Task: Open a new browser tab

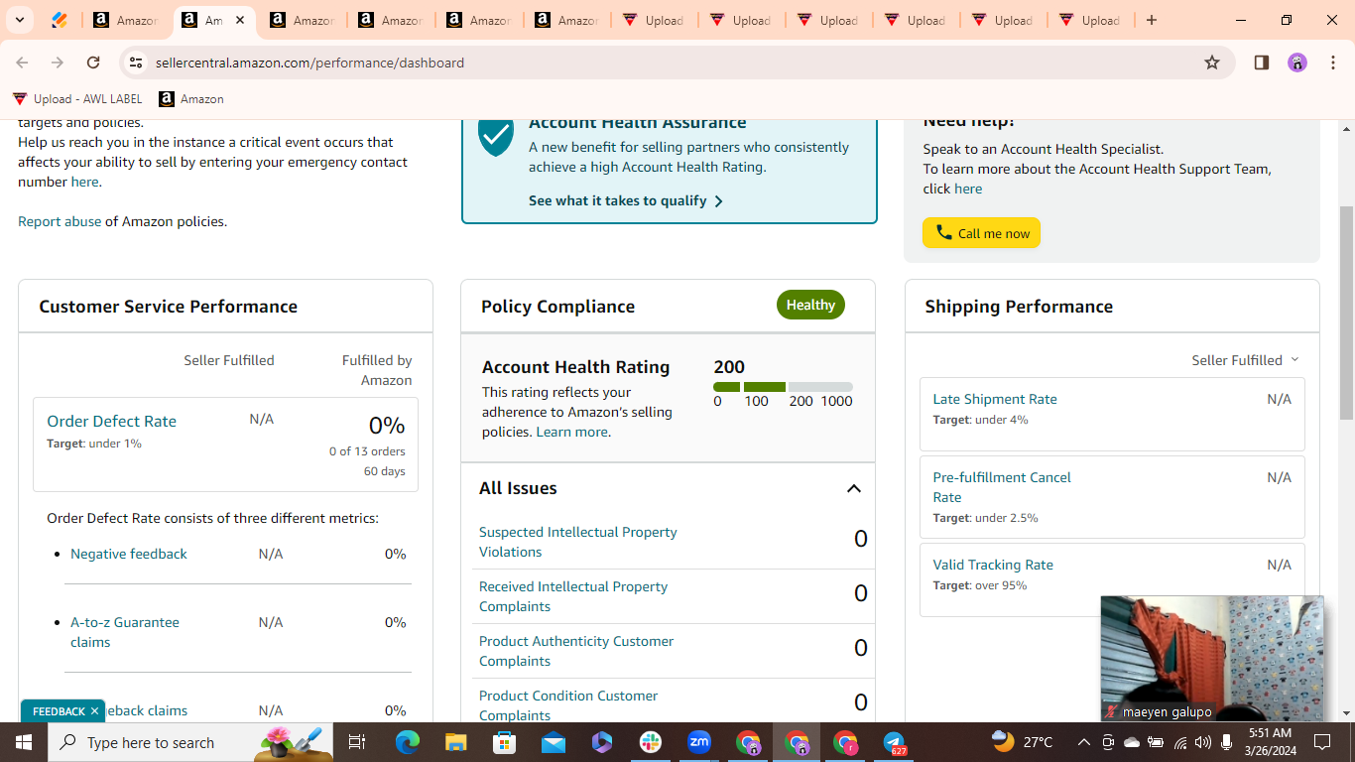Action: point(1152,20)
